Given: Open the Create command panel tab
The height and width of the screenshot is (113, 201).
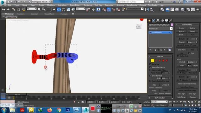Looking at the screenshot, I should click(149, 20).
